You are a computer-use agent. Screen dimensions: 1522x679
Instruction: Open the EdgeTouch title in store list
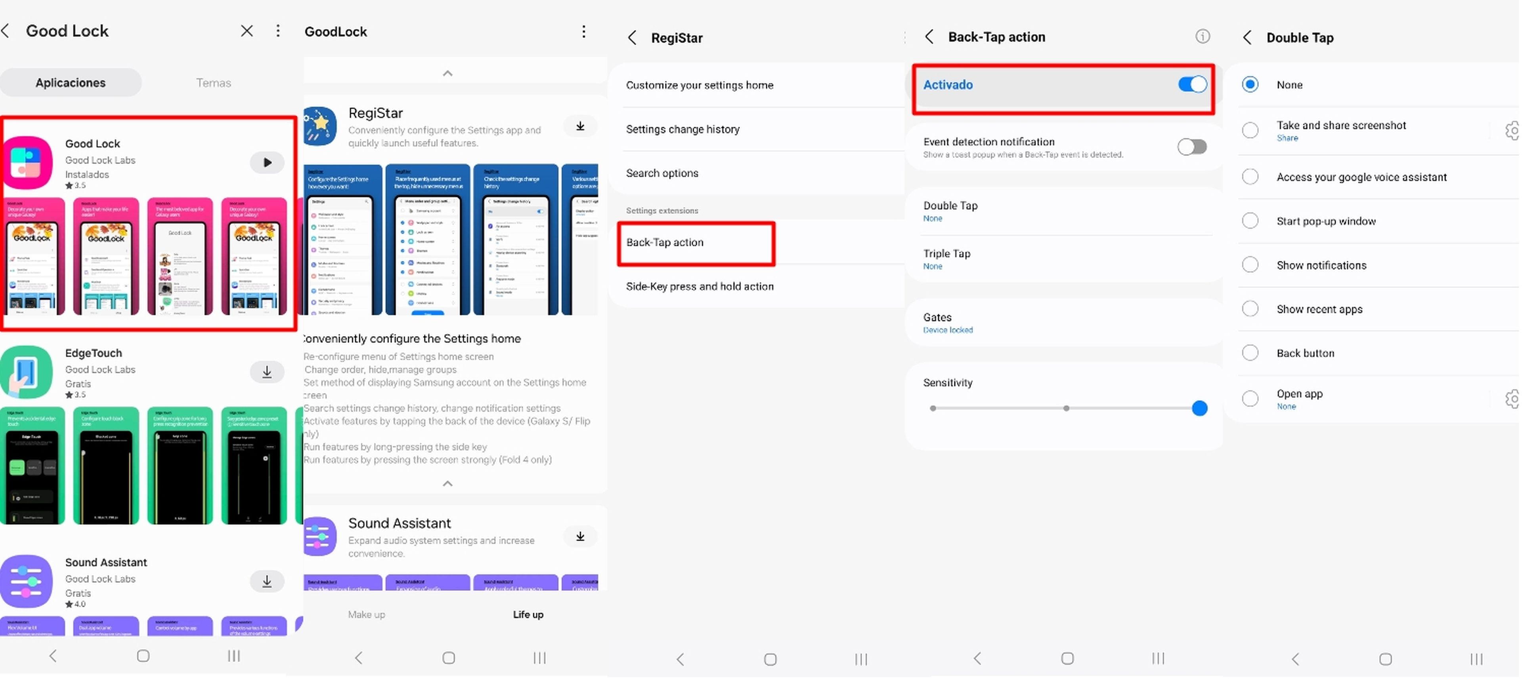(94, 353)
